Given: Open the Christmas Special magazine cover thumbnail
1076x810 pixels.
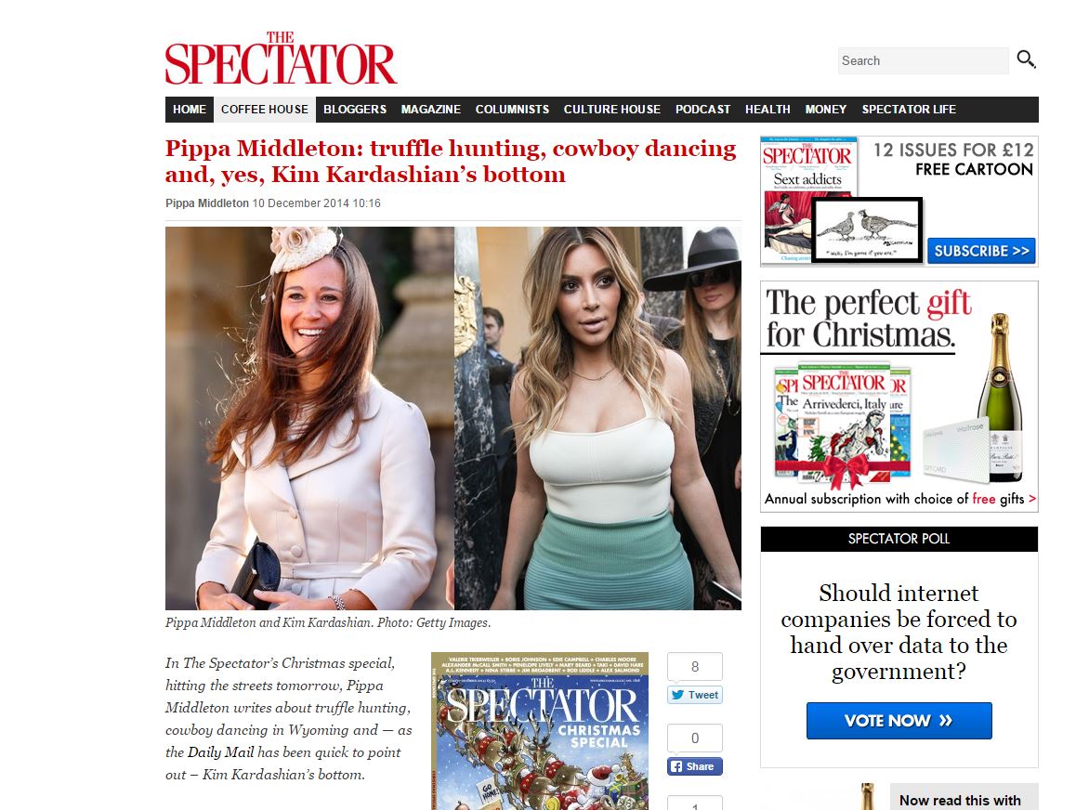Looking at the screenshot, I should pos(539,731).
